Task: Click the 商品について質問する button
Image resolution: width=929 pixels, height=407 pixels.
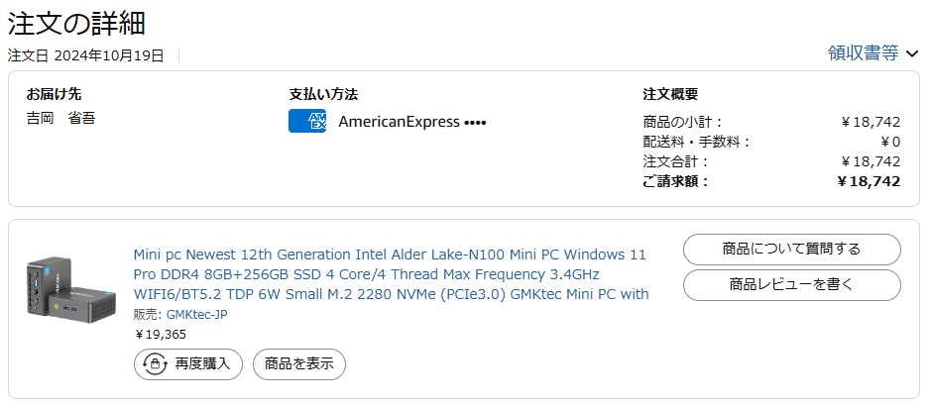Action: pyautogui.click(x=791, y=250)
